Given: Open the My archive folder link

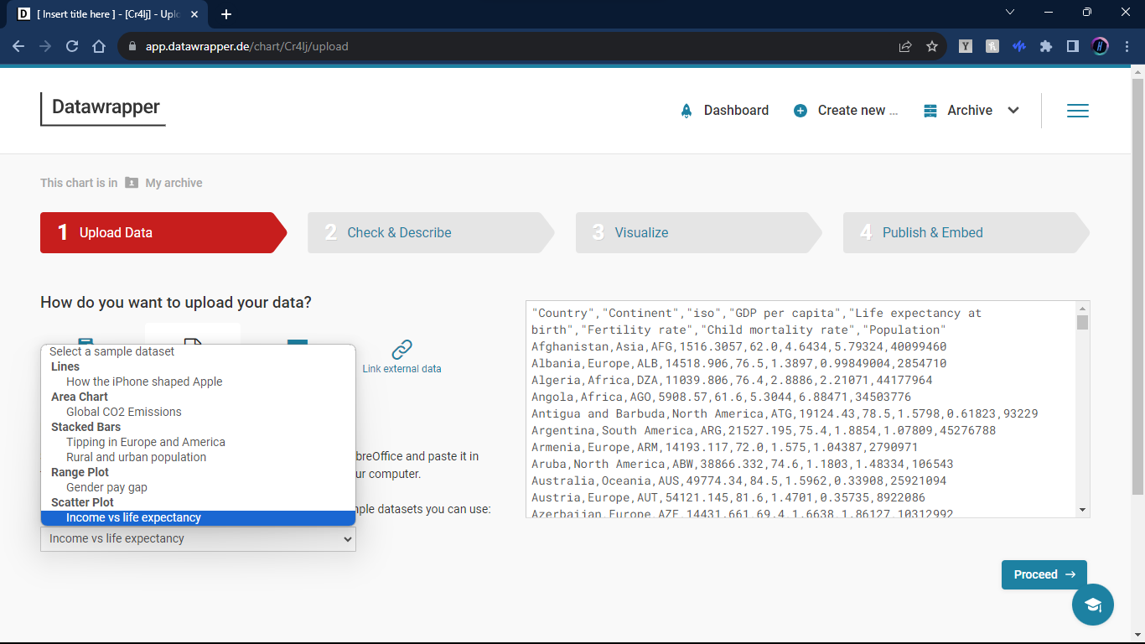Looking at the screenshot, I should (174, 183).
